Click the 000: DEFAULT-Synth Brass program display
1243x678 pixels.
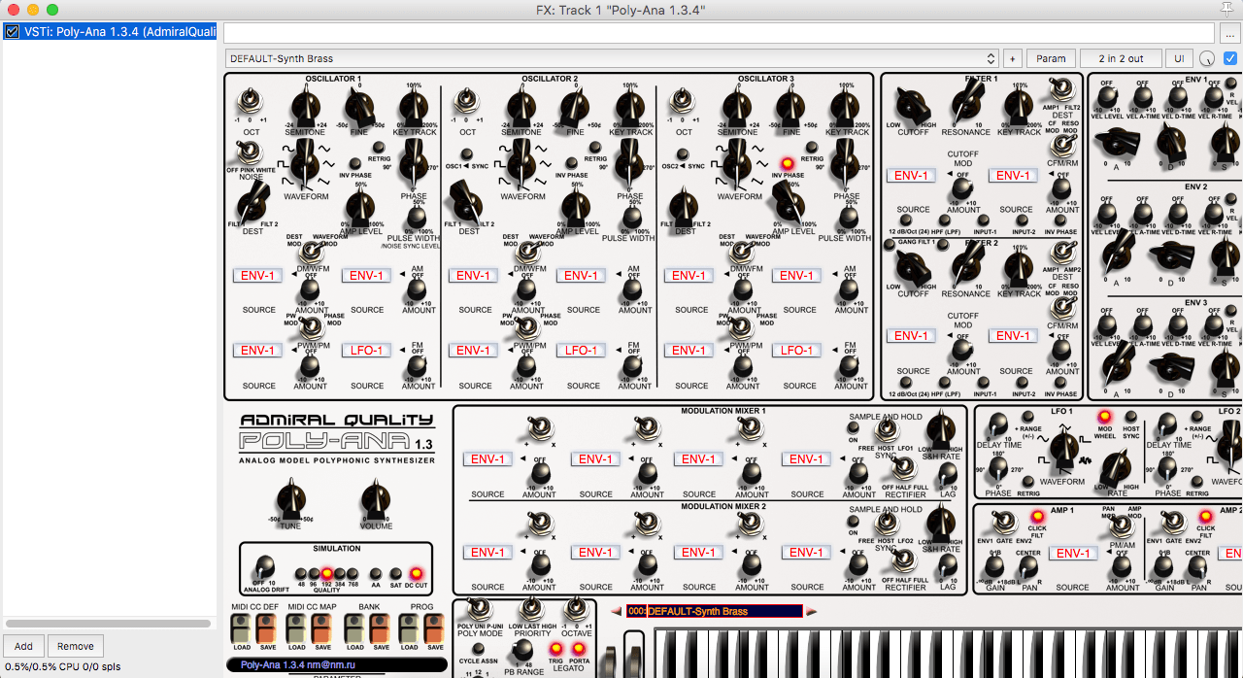tap(715, 611)
